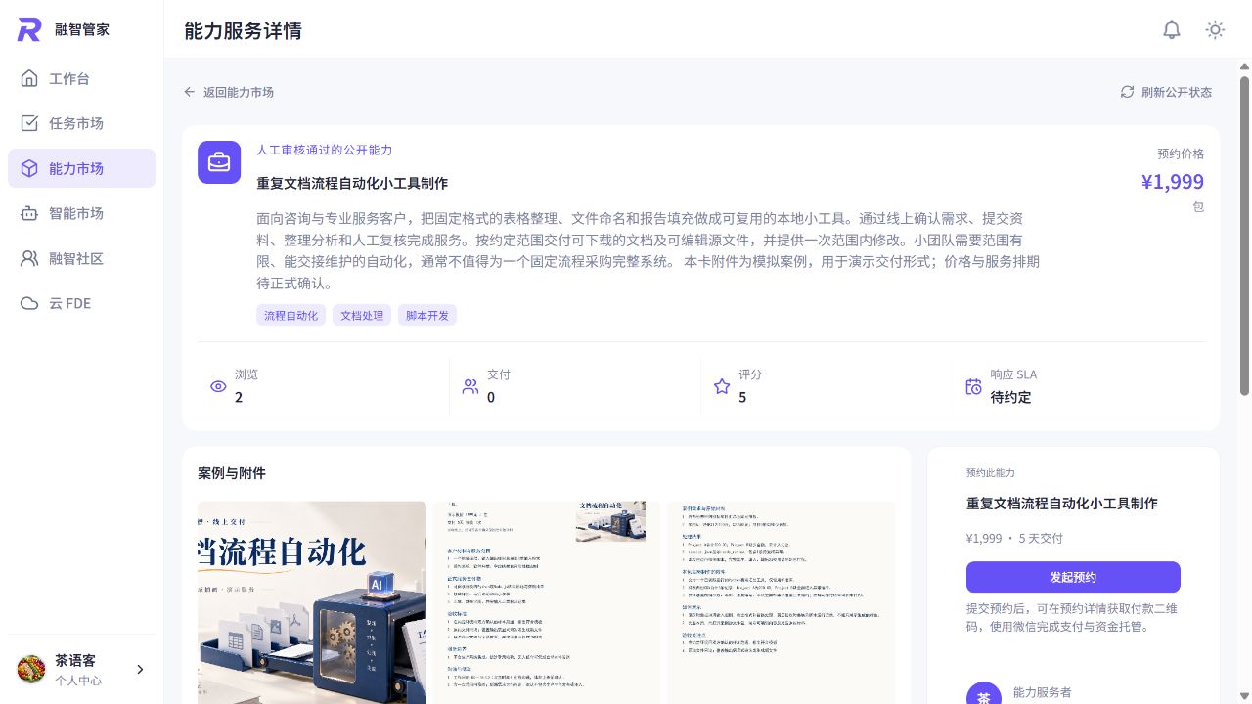The height and width of the screenshot is (704, 1252).
Task: Click the 案例与附件 heading
Action: (x=232, y=473)
